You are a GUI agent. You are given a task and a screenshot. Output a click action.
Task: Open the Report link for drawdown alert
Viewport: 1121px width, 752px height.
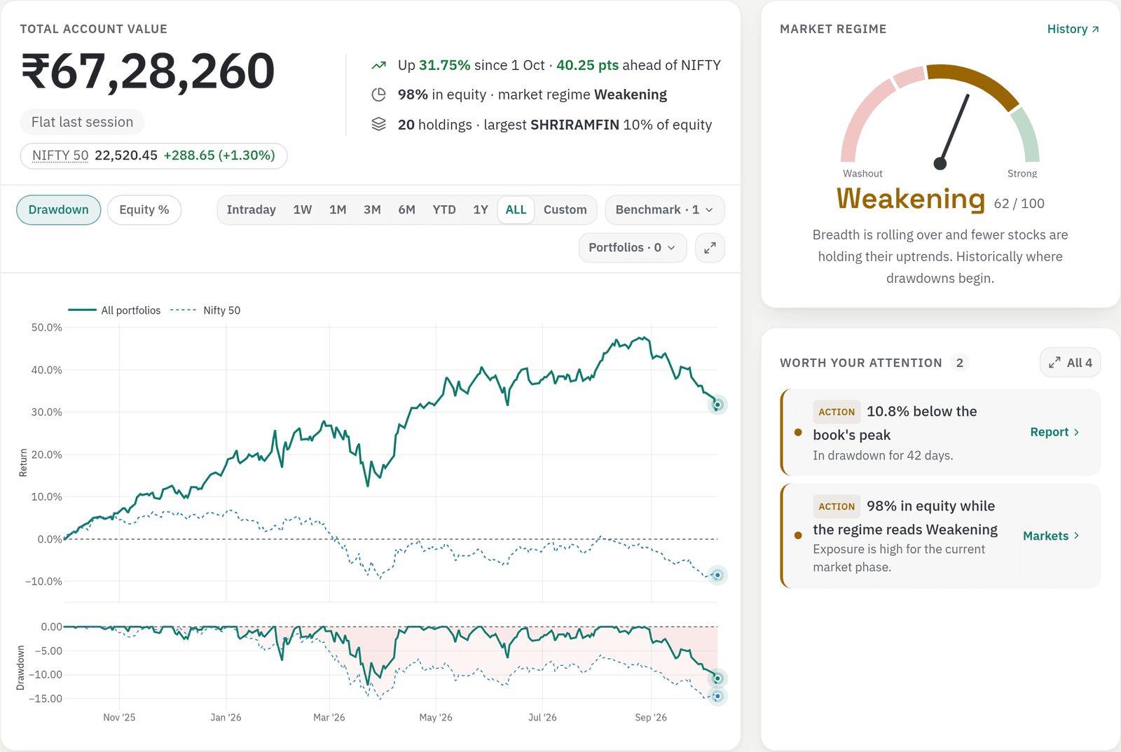coord(1054,432)
